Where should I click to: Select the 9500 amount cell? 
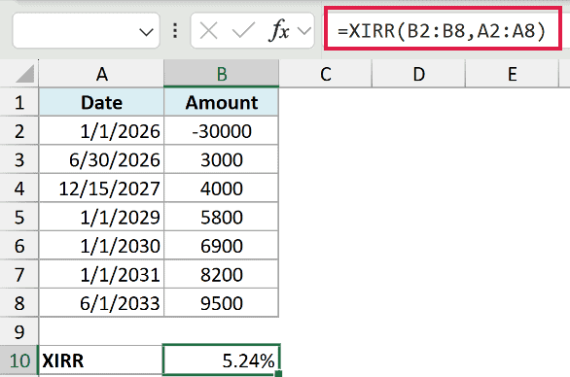click(x=222, y=303)
